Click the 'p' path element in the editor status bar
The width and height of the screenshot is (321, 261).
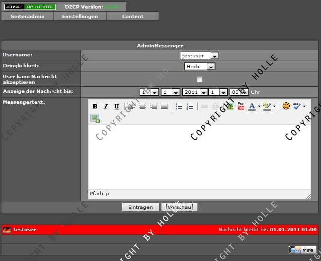point(107,194)
